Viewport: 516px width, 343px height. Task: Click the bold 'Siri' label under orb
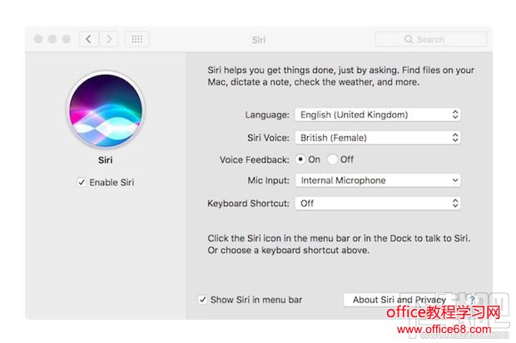click(106, 160)
